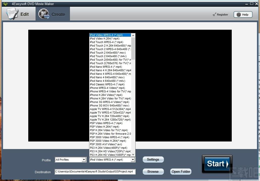Screen dimensions: 260x181
Task: Click the list scrollbar up arrow
Action: click(x=133, y=35)
